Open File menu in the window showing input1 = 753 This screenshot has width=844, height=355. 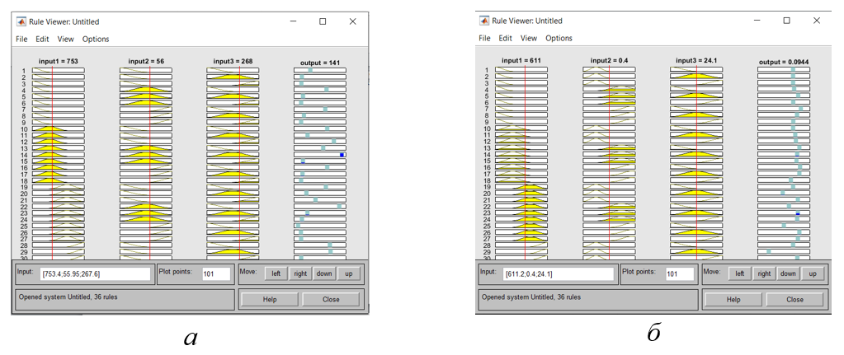[x=21, y=39]
